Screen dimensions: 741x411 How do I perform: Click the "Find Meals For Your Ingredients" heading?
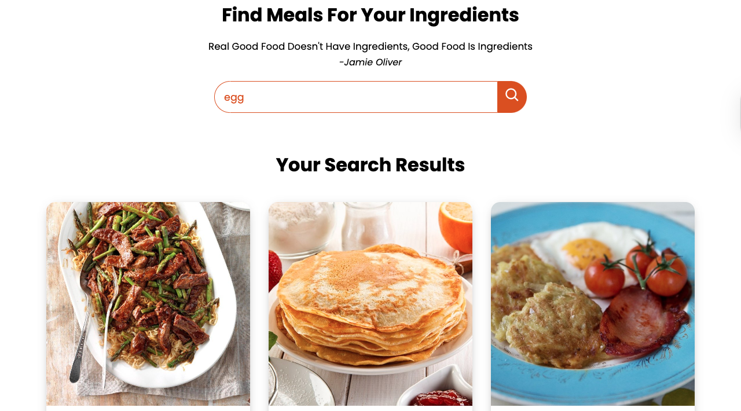click(x=370, y=15)
